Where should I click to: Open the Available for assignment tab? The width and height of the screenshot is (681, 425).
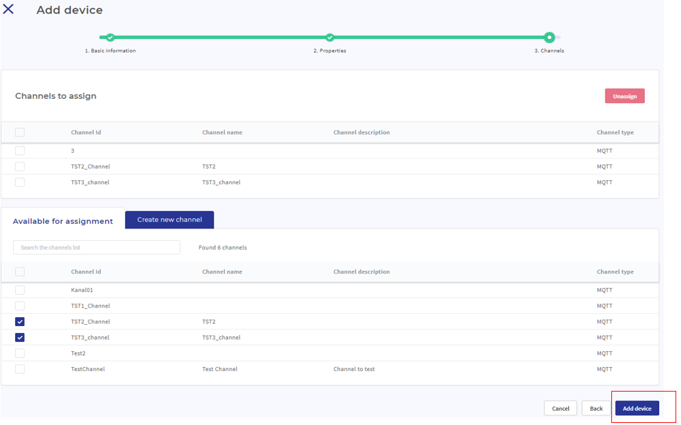[63, 221]
